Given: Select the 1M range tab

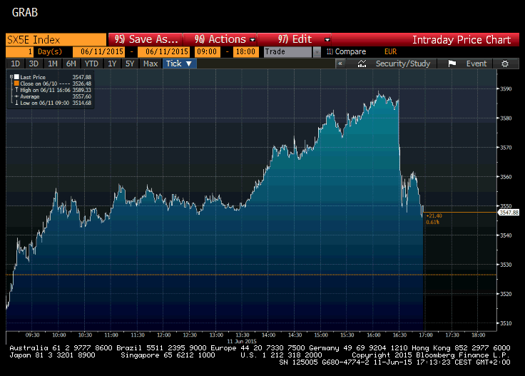Looking at the screenshot, I should pos(53,63).
